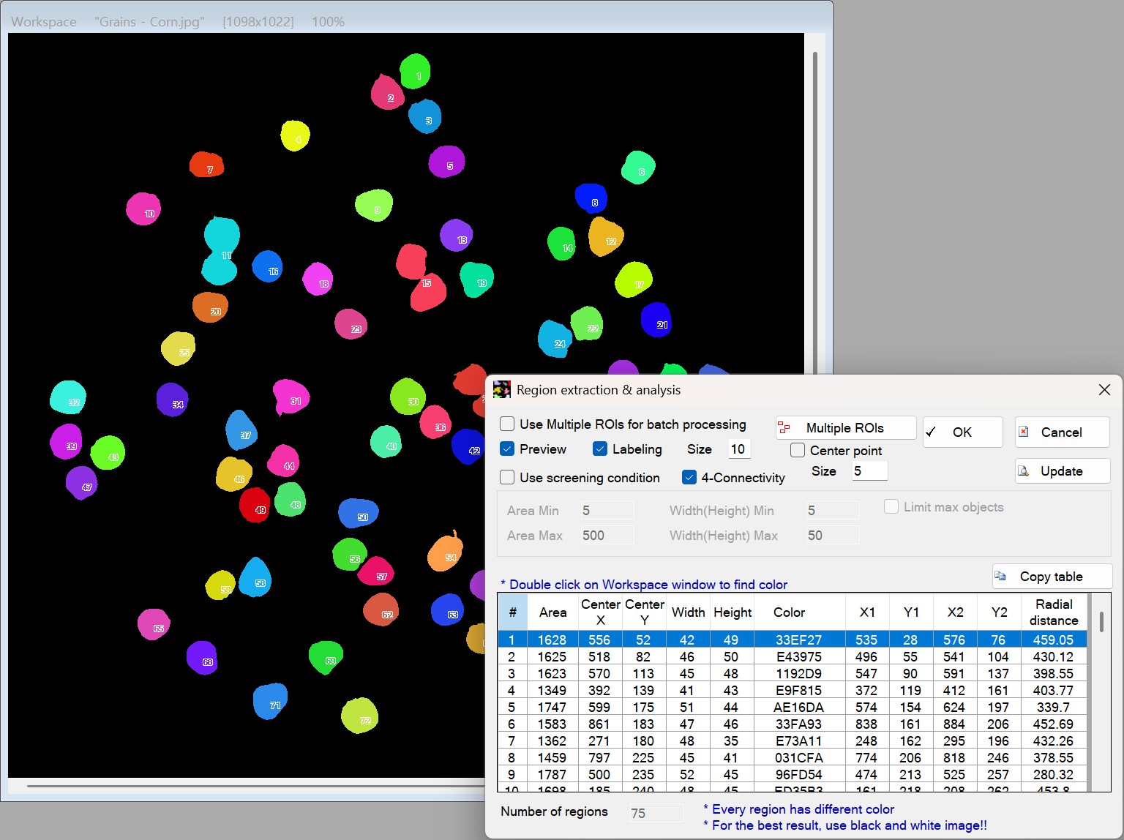Click the cyan region labeled 11

[x=220, y=251]
